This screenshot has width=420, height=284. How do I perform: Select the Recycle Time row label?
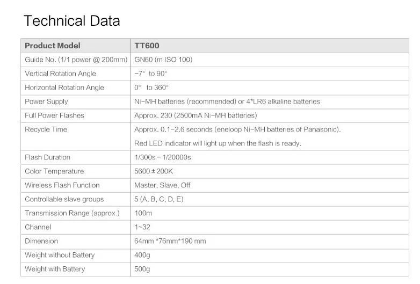[46, 129]
